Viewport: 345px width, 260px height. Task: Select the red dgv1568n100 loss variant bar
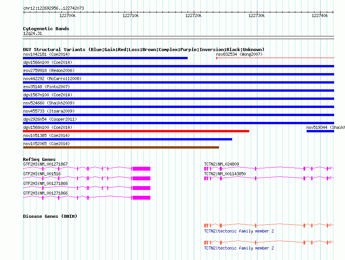click(136, 131)
